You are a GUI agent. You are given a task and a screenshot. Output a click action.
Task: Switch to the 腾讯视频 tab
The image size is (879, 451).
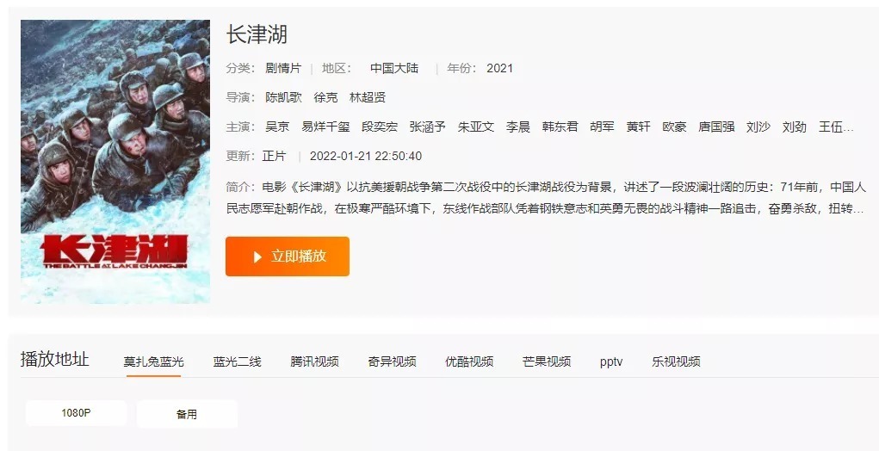coord(314,362)
